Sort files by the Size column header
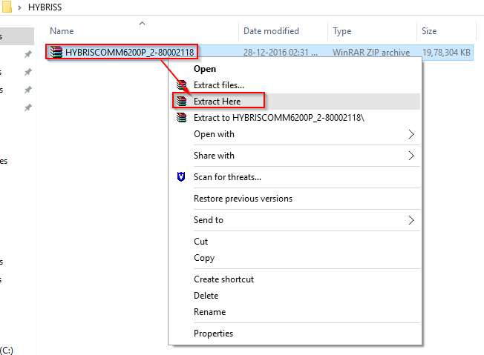 429,31
